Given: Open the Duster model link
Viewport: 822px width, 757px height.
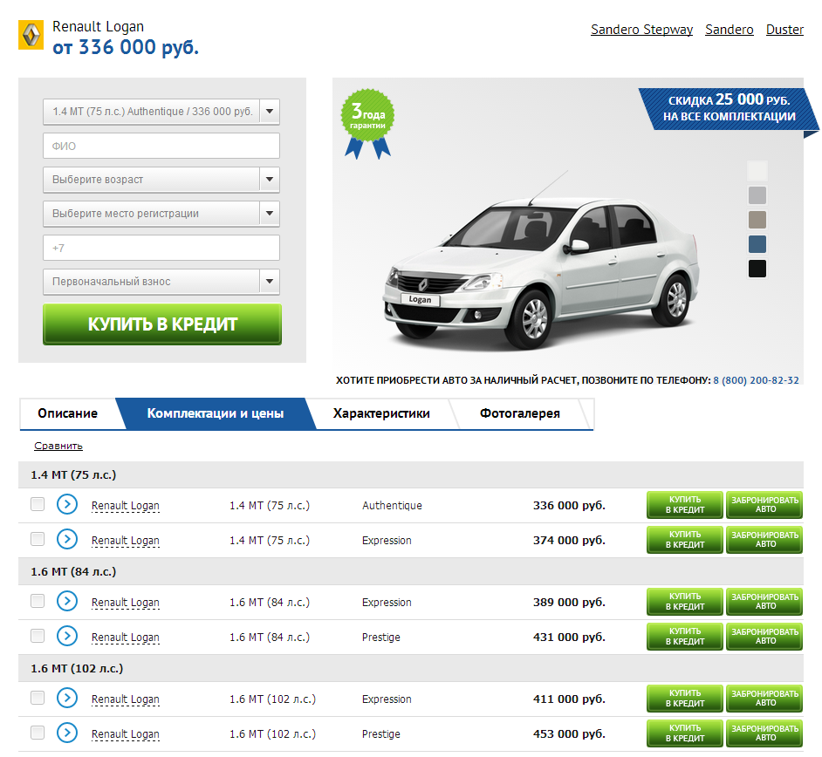Looking at the screenshot, I should pyautogui.click(x=784, y=30).
